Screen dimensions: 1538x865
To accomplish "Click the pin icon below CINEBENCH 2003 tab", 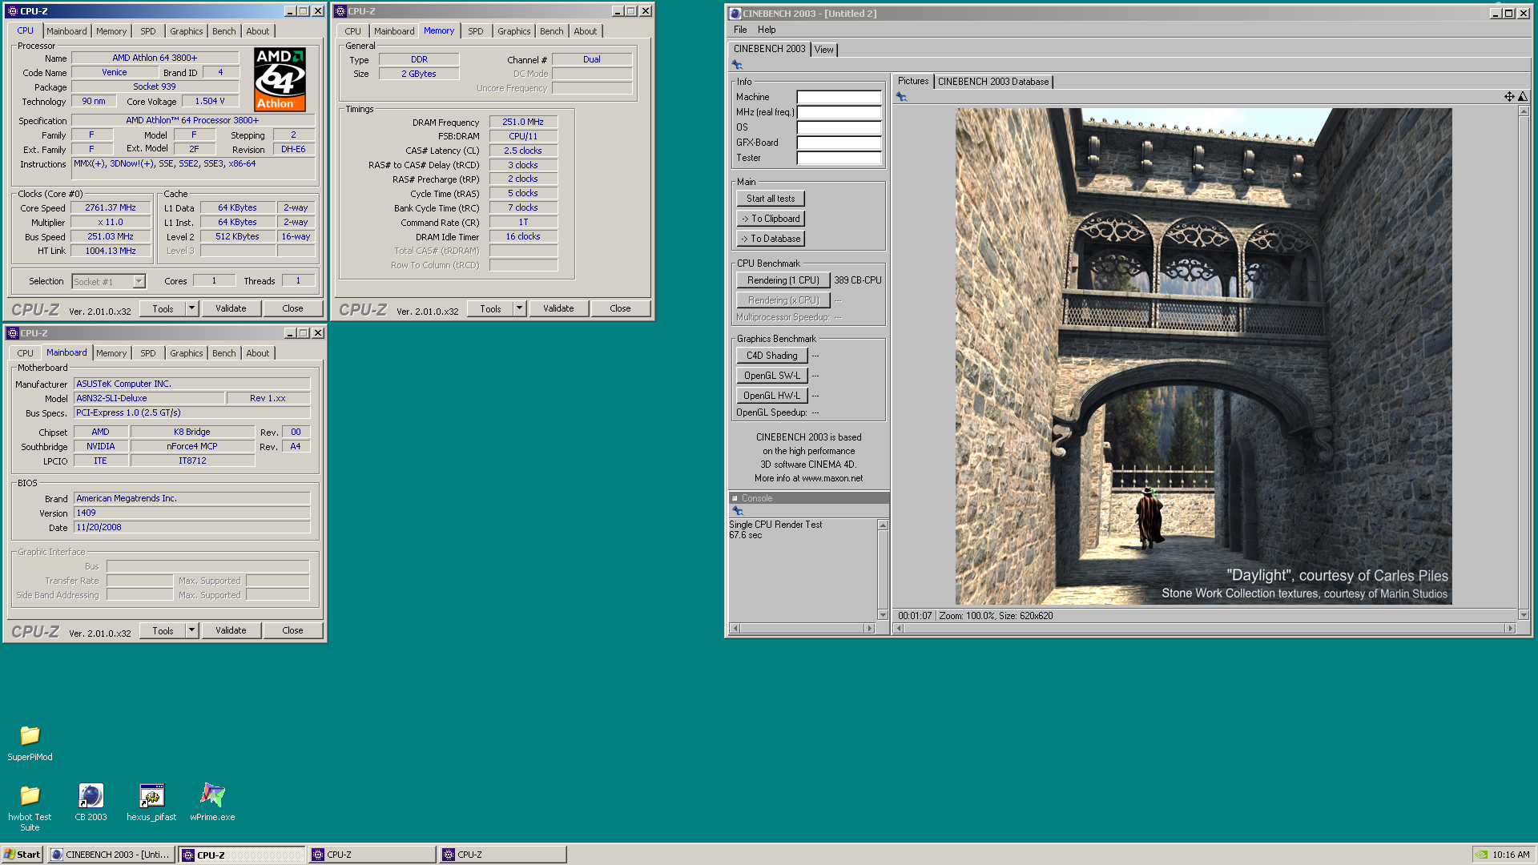I will tap(737, 65).
